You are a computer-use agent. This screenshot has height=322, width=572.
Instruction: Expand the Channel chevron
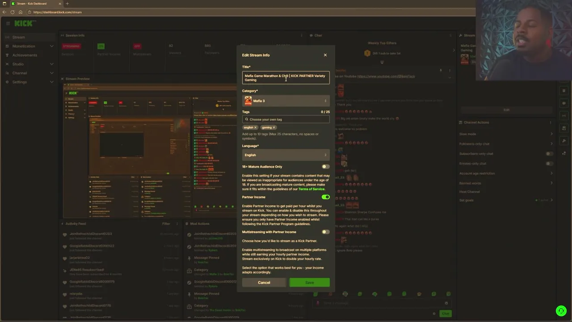click(x=52, y=73)
